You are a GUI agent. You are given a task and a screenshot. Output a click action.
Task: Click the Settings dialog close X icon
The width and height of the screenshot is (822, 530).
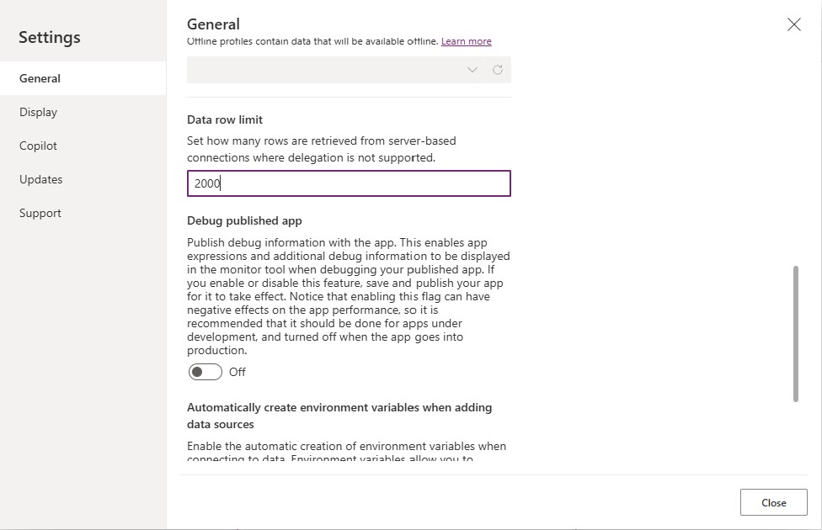(793, 24)
